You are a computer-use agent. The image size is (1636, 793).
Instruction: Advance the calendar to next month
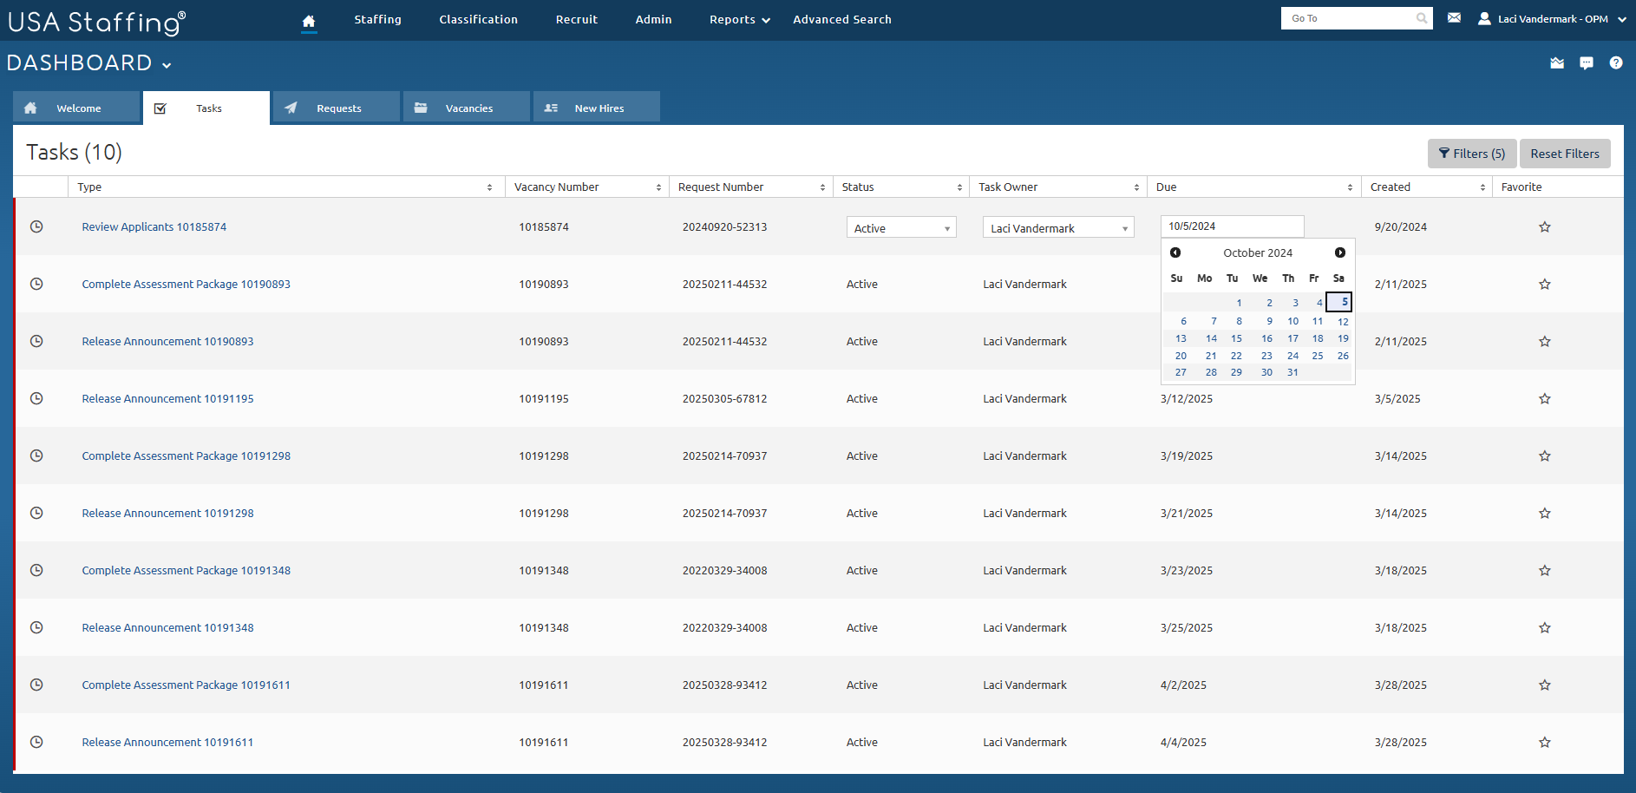1340,252
